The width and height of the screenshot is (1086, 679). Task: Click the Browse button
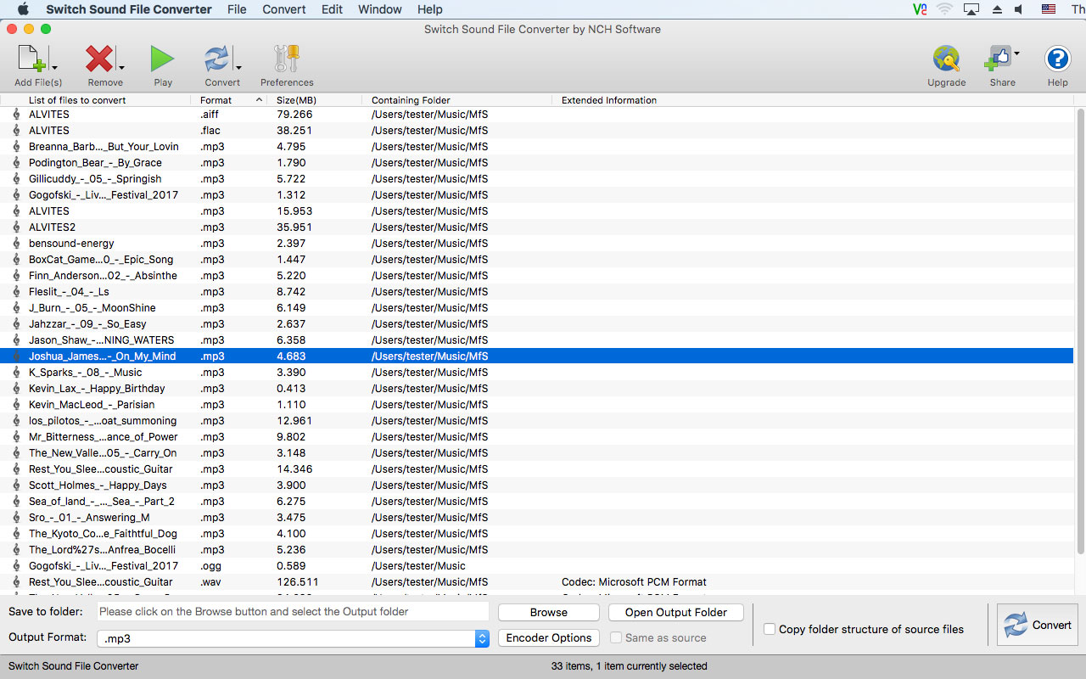pyautogui.click(x=549, y=612)
